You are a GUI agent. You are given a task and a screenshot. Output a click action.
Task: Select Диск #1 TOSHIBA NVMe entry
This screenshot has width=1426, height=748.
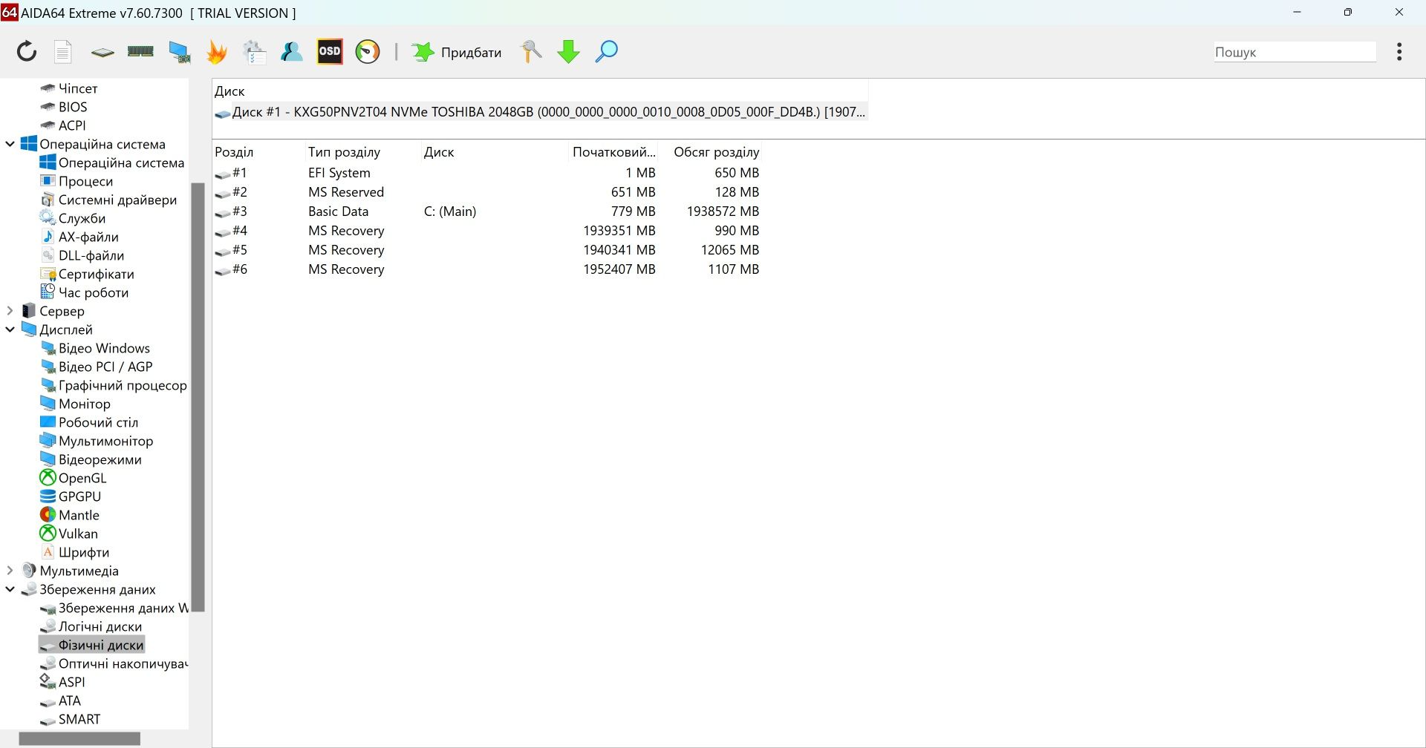coord(541,112)
